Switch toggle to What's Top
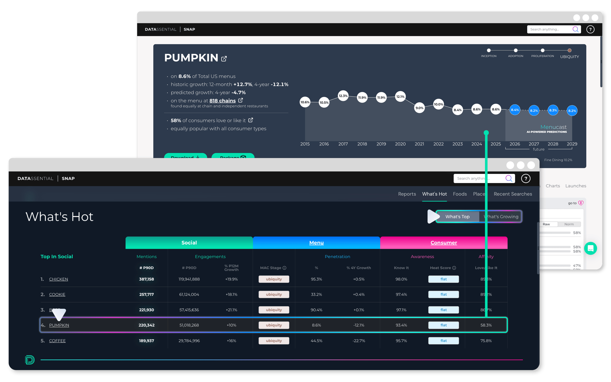 457,217
